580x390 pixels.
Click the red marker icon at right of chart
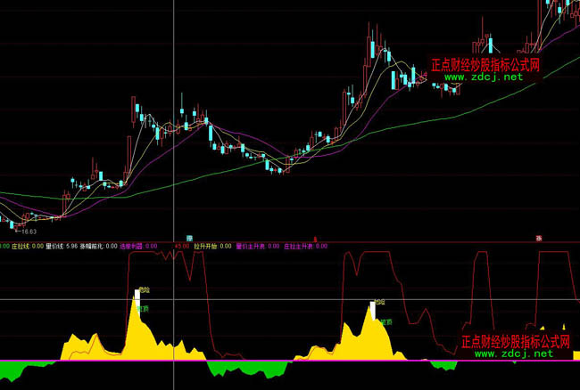pyautogui.click(x=539, y=237)
